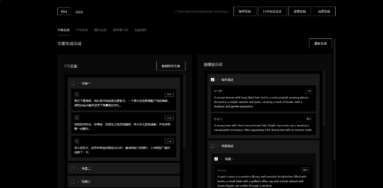The width and height of the screenshot is (383, 188).
Task: Open project folder via 打开项目目录
Action: click(x=272, y=11)
